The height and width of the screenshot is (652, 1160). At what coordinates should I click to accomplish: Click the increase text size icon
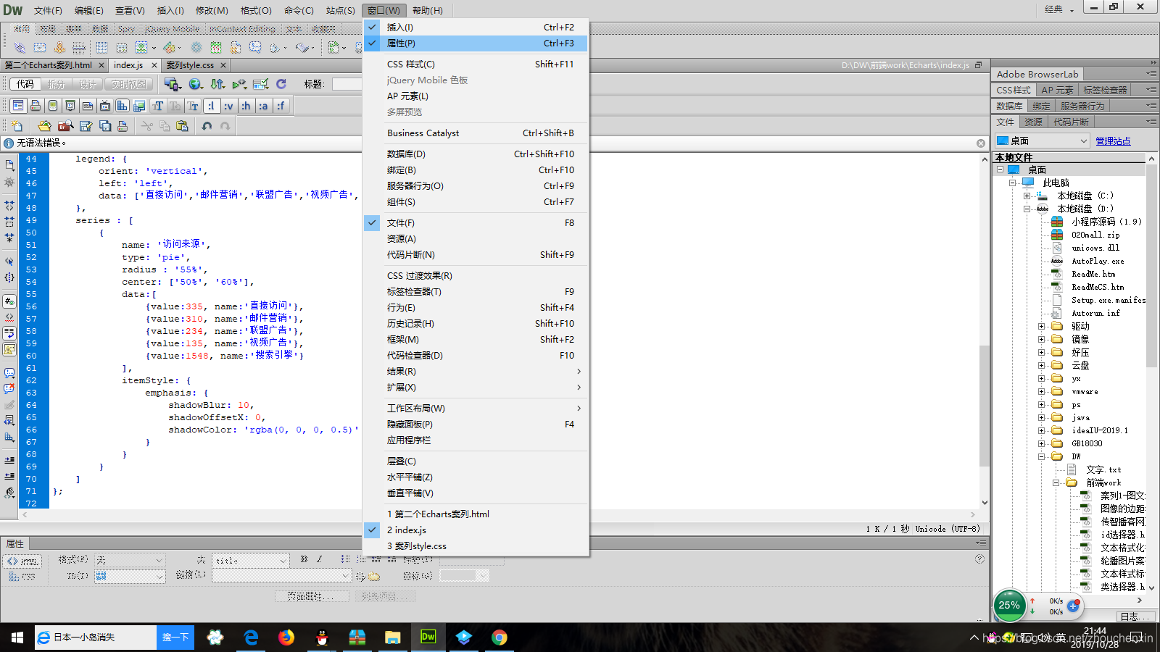point(158,106)
